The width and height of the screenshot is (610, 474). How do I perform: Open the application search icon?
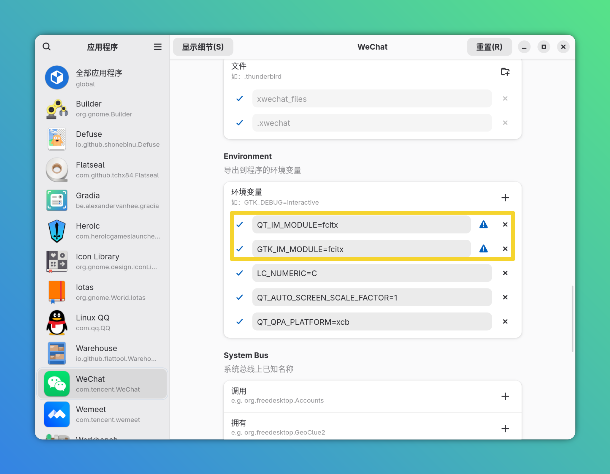(x=47, y=47)
